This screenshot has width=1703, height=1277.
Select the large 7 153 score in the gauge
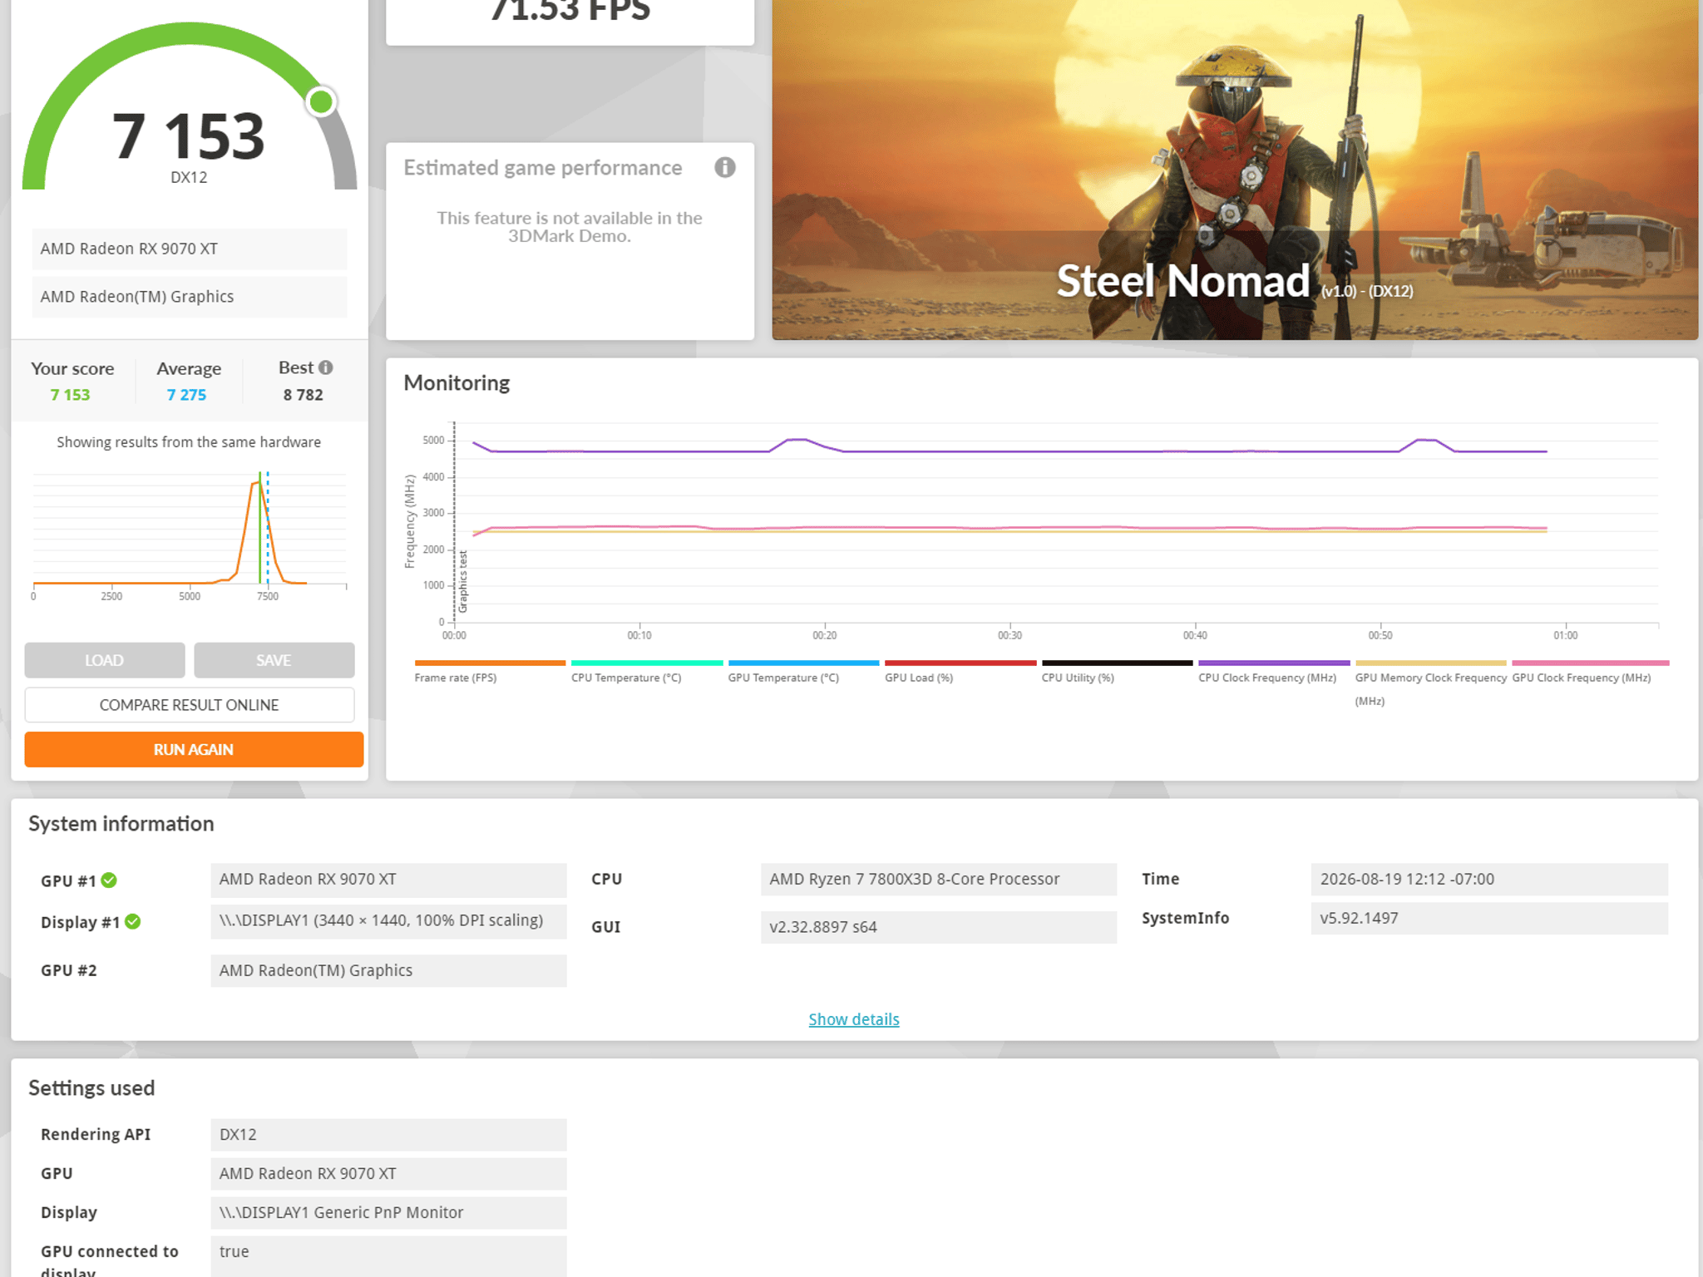tap(189, 136)
